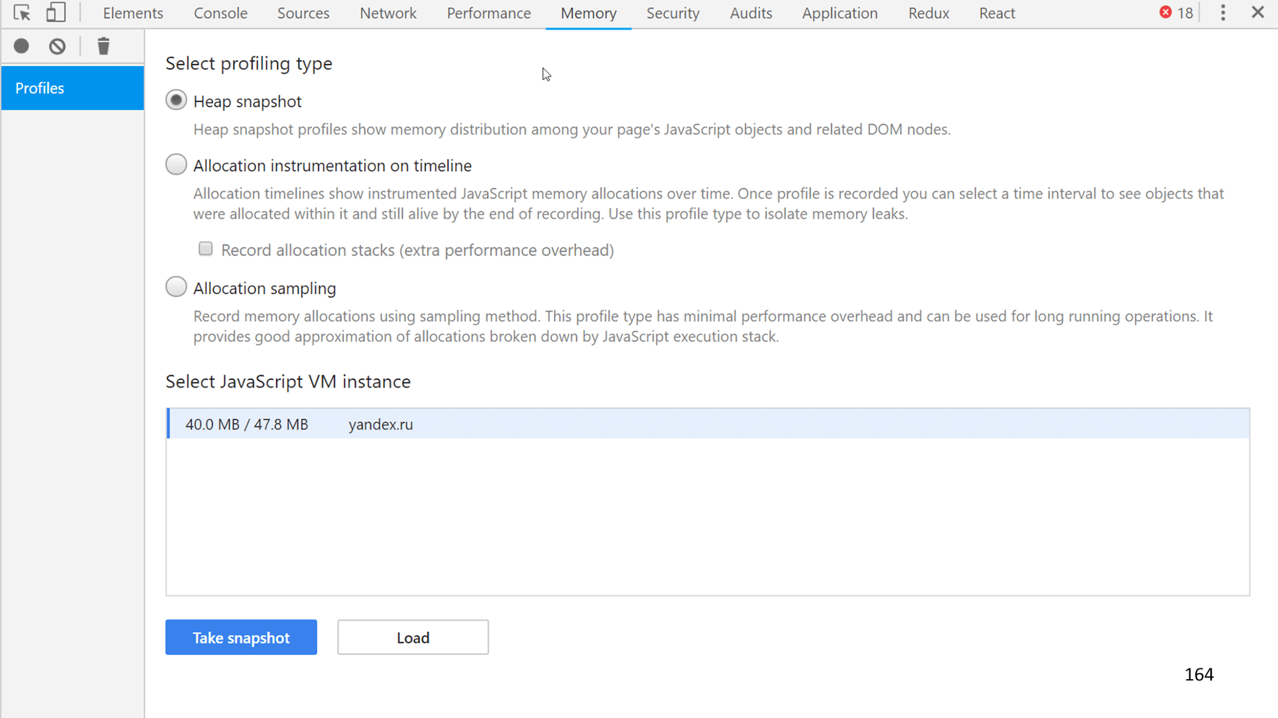Click the red error count icon
The width and height of the screenshot is (1278, 718).
[1165, 12]
